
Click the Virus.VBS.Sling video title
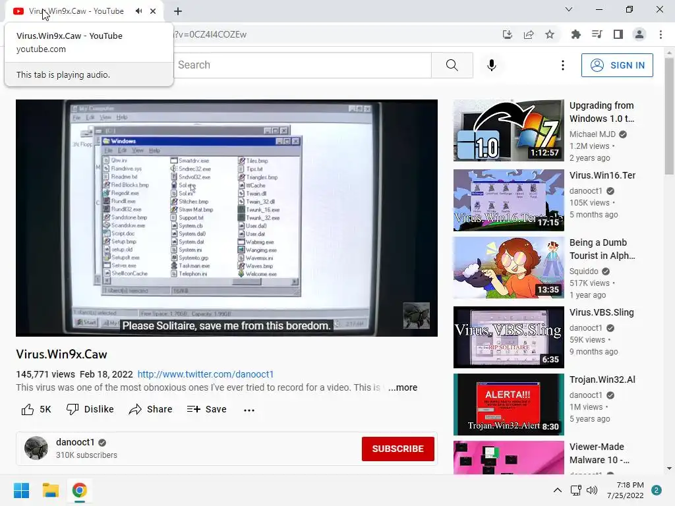(601, 312)
